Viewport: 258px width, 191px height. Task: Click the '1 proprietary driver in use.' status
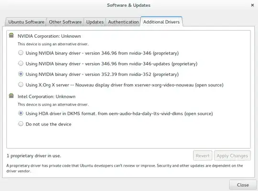point(34,156)
